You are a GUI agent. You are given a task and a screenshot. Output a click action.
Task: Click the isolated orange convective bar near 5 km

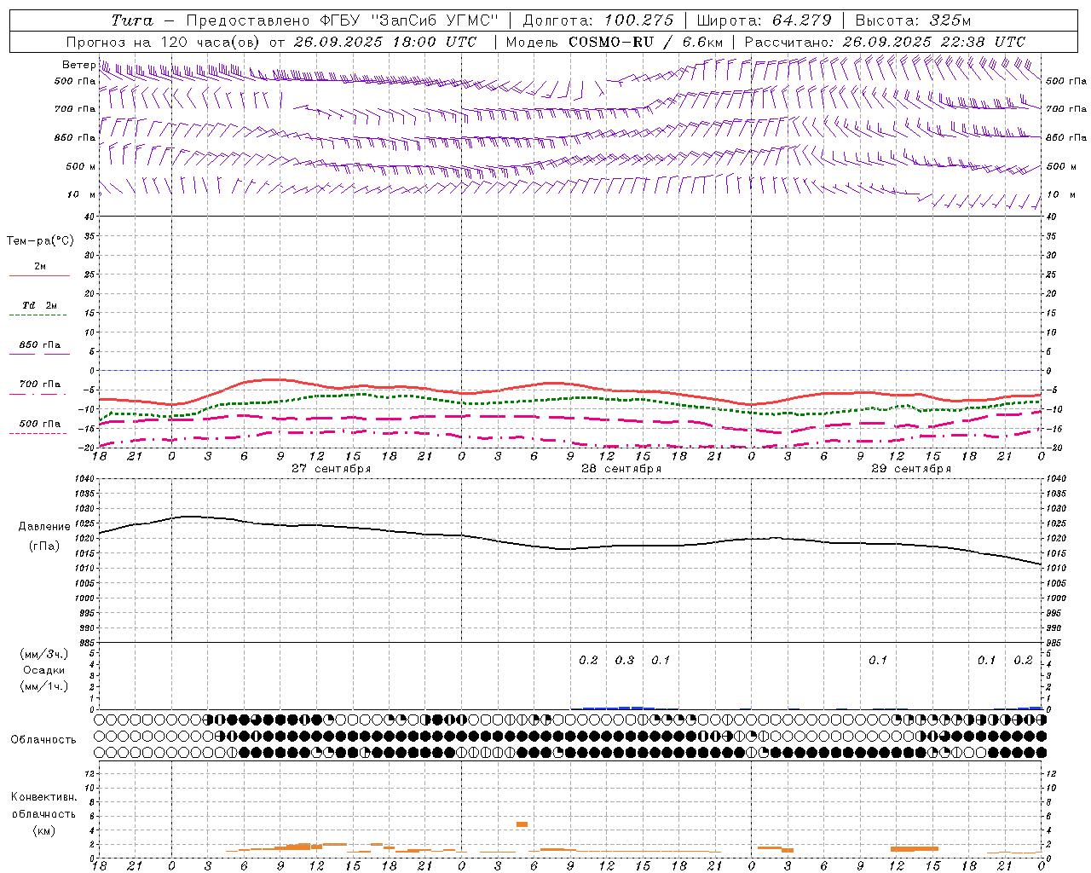(x=522, y=824)
